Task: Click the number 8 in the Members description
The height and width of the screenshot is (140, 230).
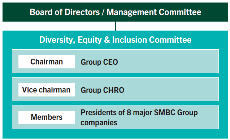Action: tap(129, 113)
